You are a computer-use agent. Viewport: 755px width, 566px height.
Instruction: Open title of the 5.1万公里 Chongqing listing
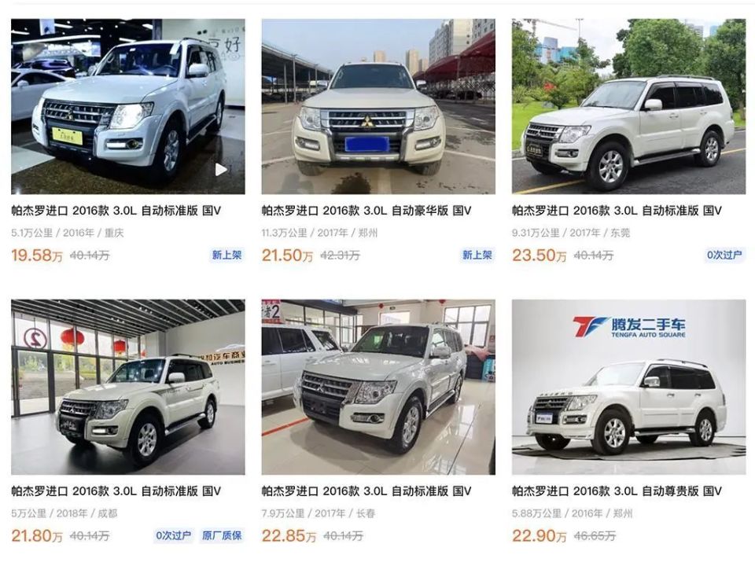[x=116, y=211]
